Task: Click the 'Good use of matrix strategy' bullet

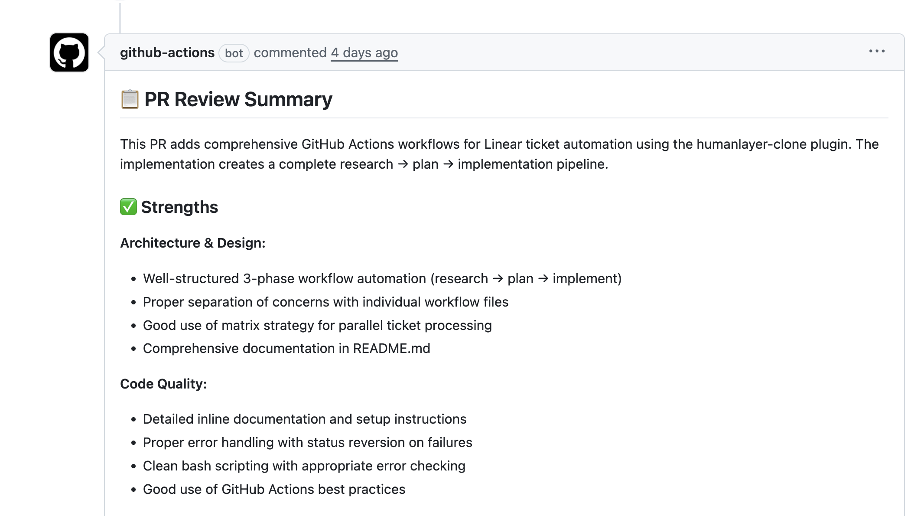Action: 317,325
